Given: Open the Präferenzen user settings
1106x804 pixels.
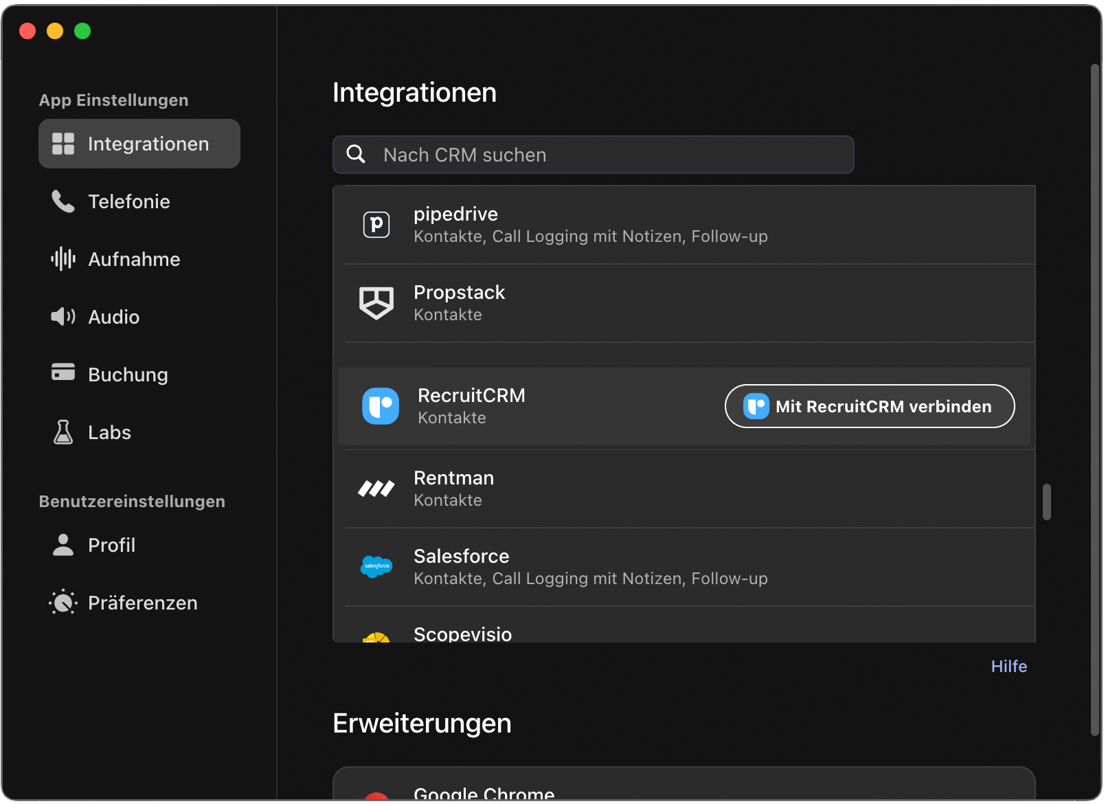Looking at the screenshot, I should click(x=139, y=603).
